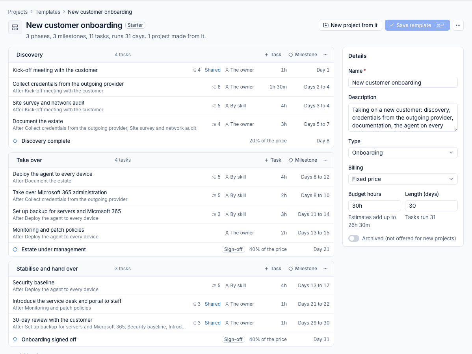
Task: Click By skill assignee on Security baseline row
Action: tap(235, 286)
